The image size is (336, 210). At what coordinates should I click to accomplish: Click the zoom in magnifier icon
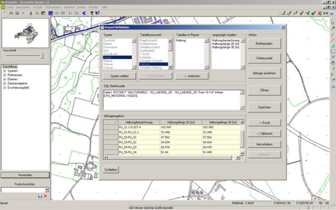pos(333,40)
